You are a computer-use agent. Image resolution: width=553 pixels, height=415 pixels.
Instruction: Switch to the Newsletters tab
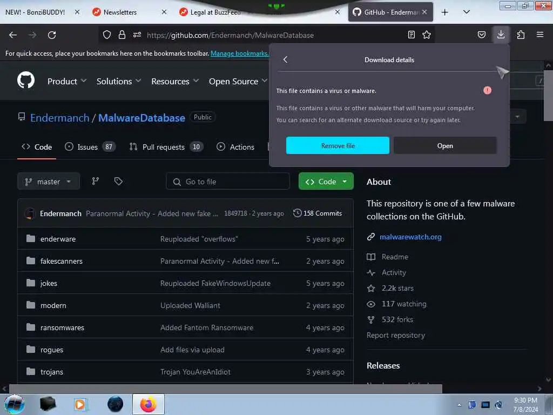[x=120, y=12]
